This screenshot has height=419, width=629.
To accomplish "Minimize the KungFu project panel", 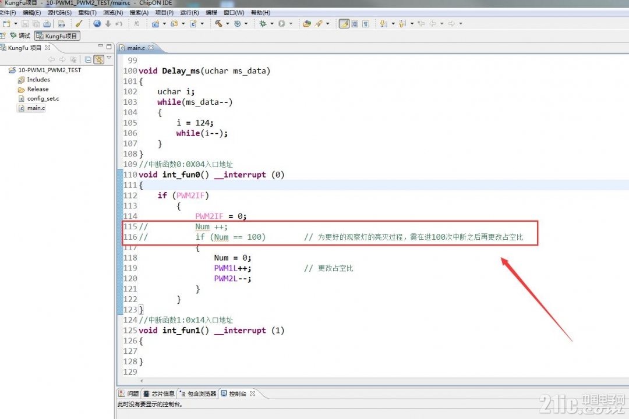I will 100,47.
